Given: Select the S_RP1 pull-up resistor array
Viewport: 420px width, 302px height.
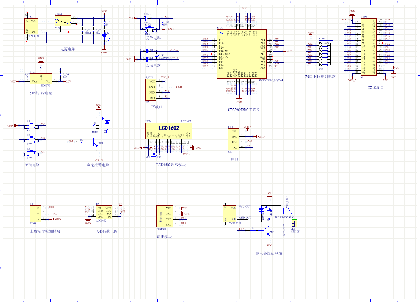Looking at the screenshot, I should pyautogui.click(x=326, y=54).
